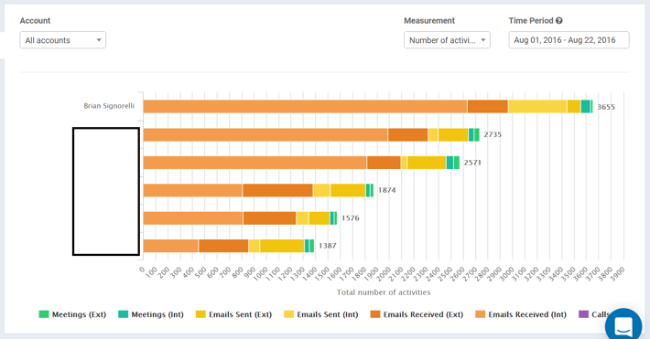This screenshot has width=650, height=339.
Task: Open the Account dropdown showing All accounts
Action: 62,40
